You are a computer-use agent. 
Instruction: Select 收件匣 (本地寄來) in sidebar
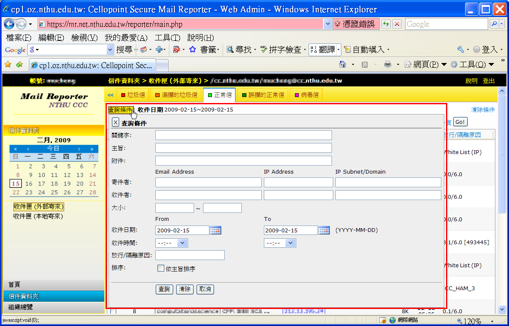point(38,216)
